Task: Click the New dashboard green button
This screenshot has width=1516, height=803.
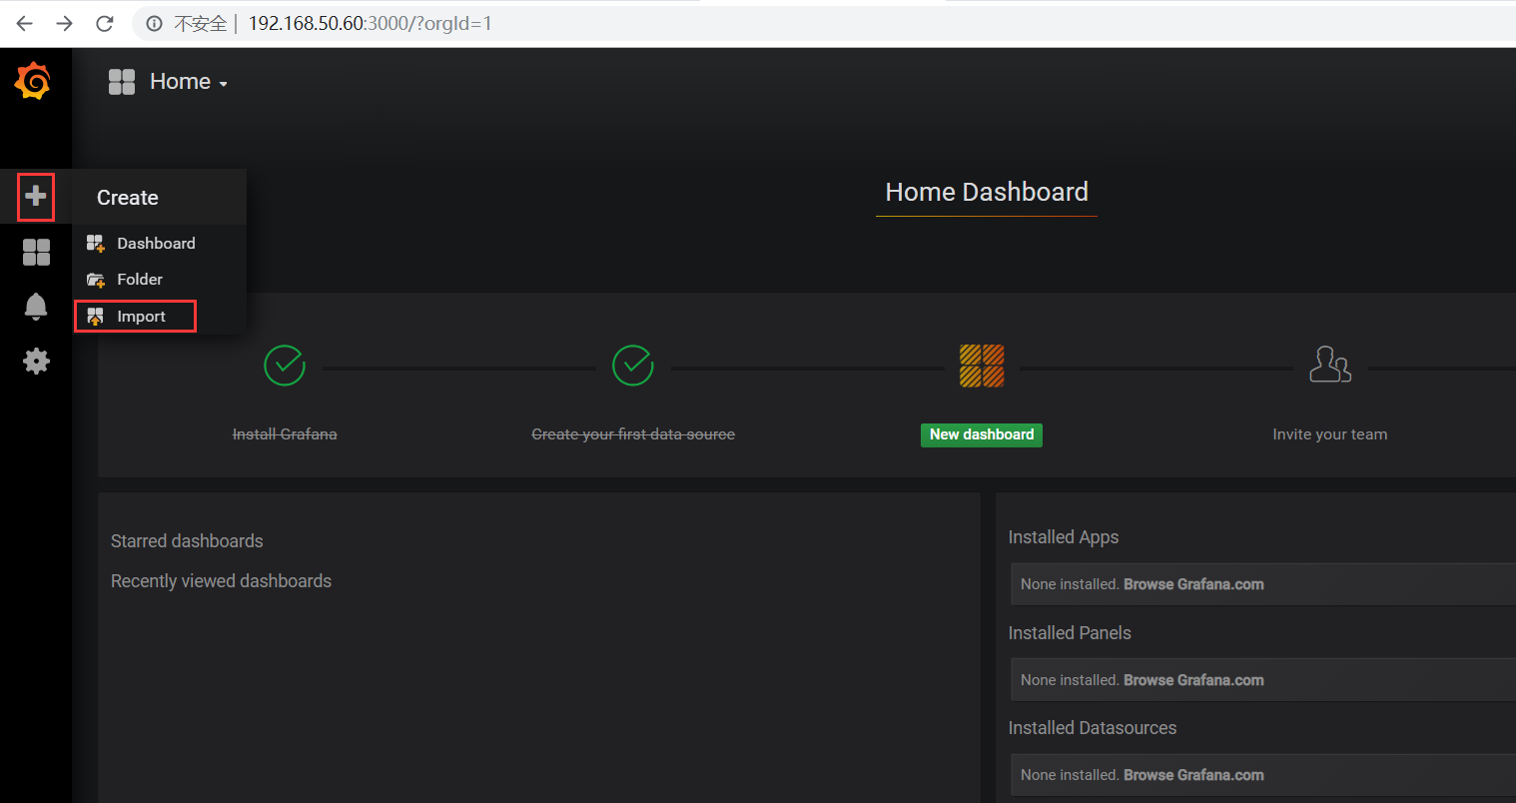Action: coord(982,434)
